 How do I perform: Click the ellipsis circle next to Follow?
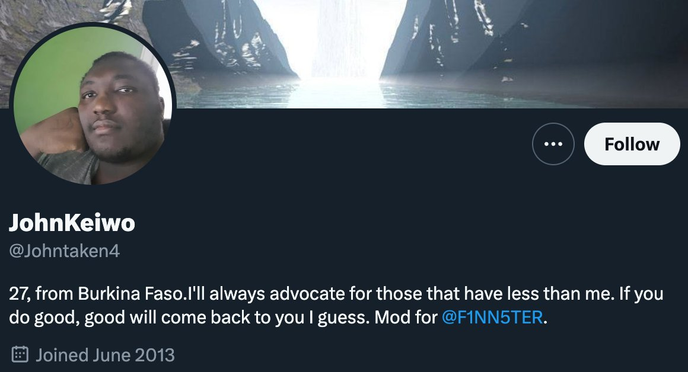(x=553, y=144)
